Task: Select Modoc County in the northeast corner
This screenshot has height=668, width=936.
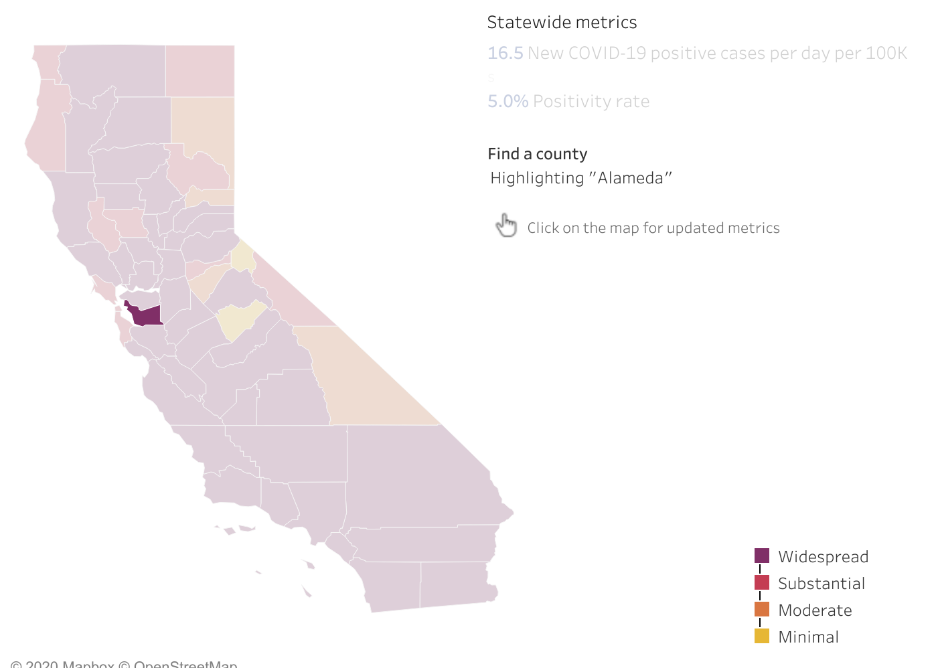Action: [x=200, y=70]
